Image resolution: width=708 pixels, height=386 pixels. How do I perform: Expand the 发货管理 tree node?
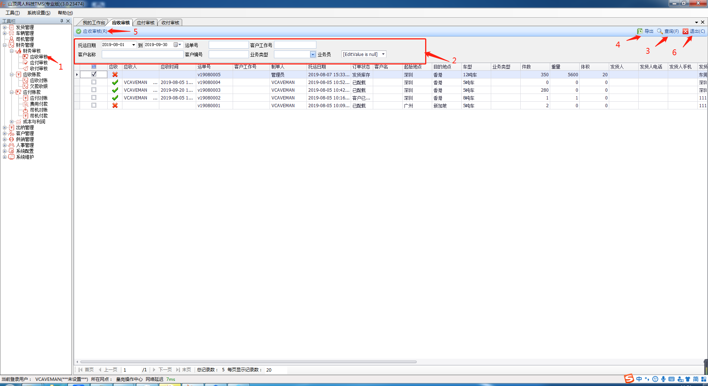tap(4, 27)
